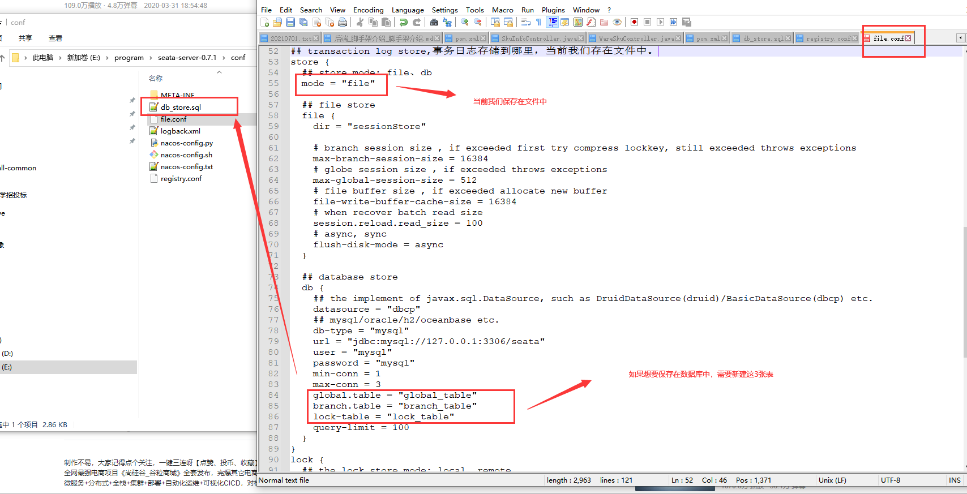967x494 pixels.
Task: Open the Plugins menu
Action: [x=553, y=10]
